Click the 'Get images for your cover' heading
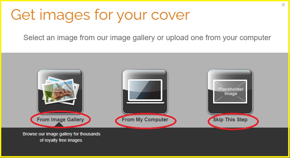Image resolution: width=290 pixels, height=158 pixels. (x=101, y=15)
